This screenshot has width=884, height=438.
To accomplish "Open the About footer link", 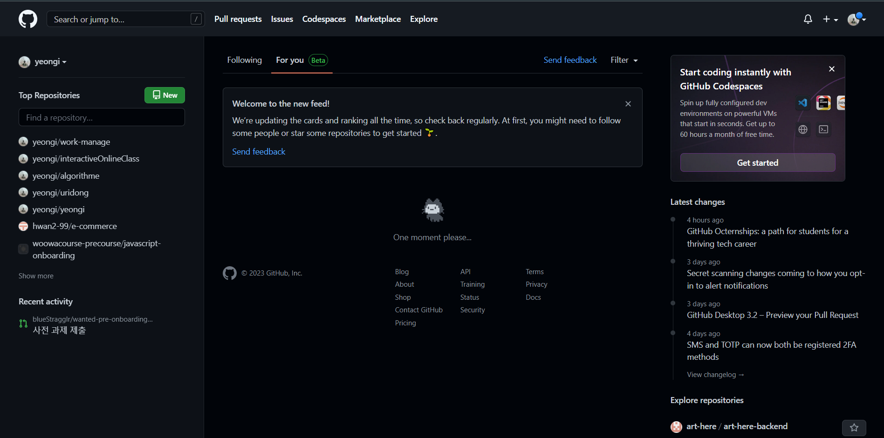I will click(404, 284).
